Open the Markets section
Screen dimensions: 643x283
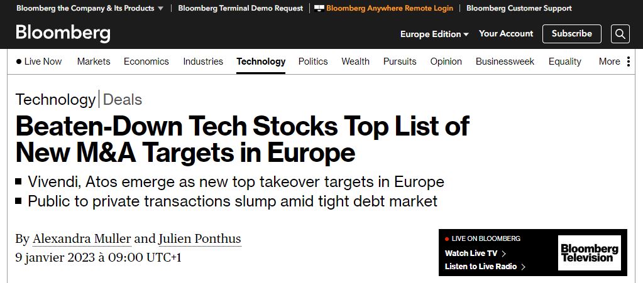(x=94, y=61)
